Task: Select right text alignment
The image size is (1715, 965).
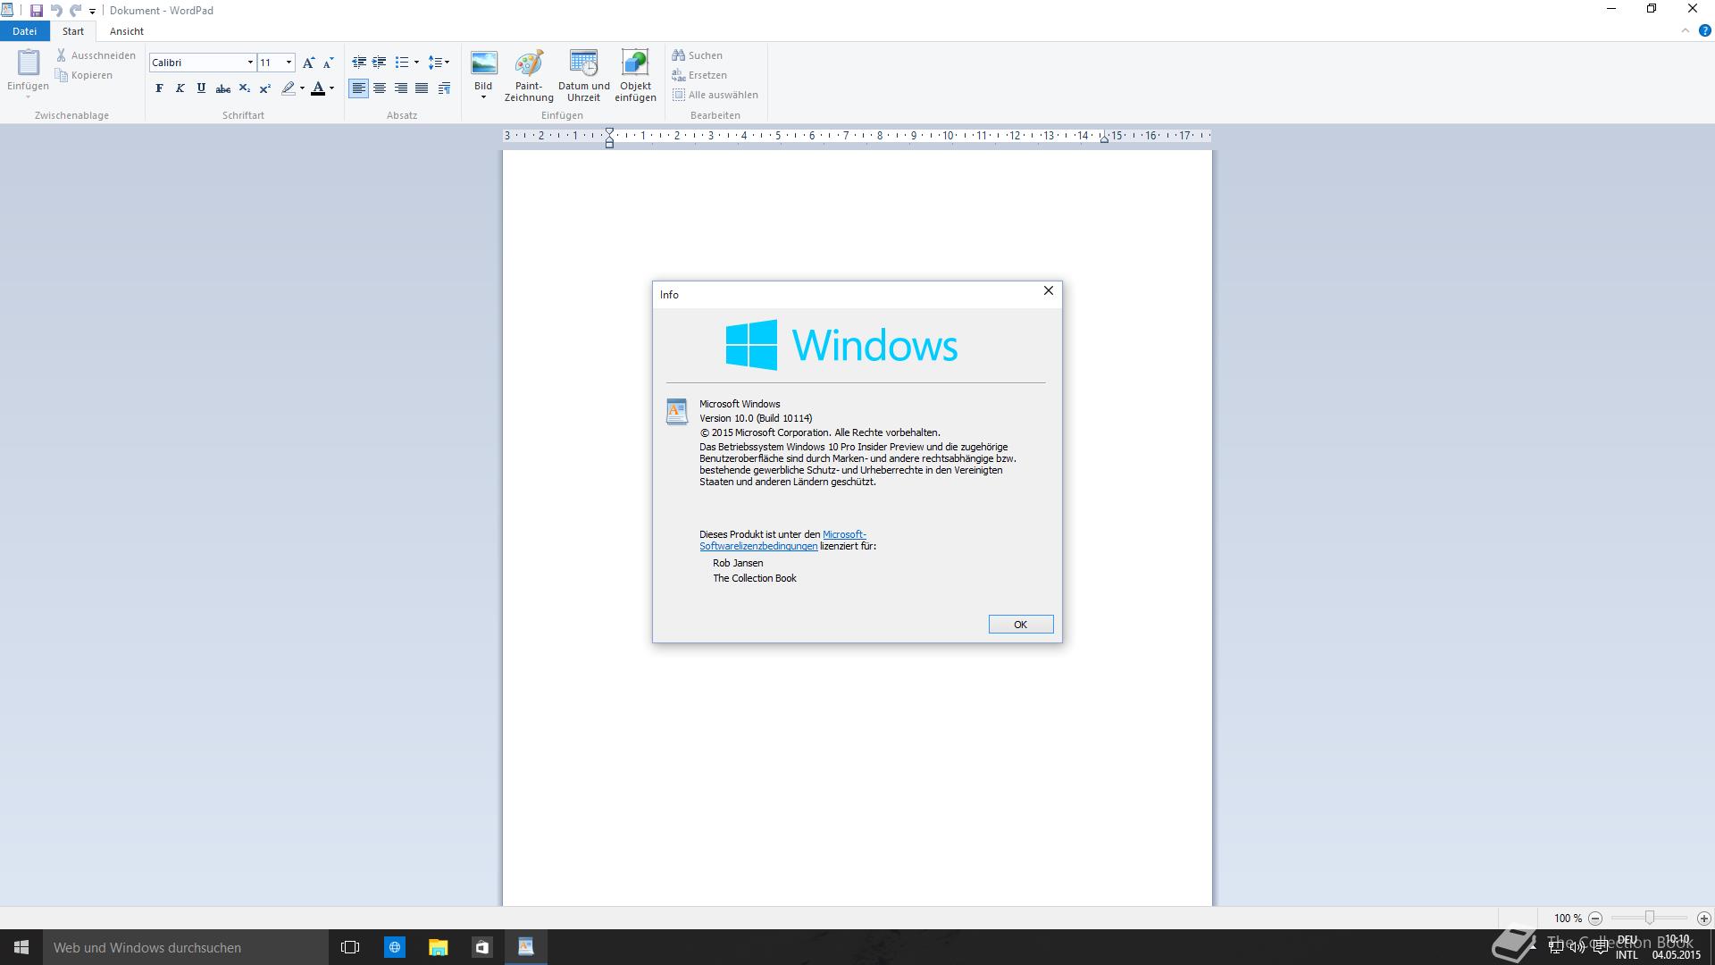Action: point(401,88)
